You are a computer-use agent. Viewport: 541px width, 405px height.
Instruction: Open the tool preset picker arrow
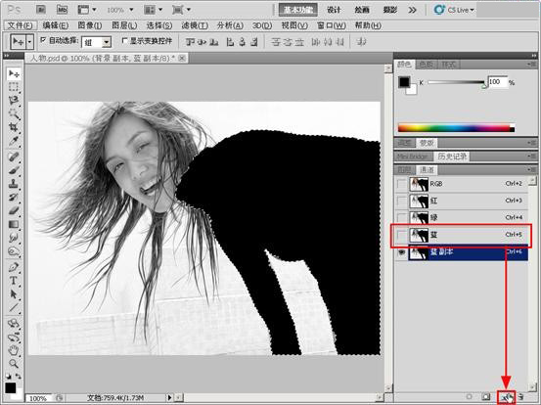coord(29,42)
